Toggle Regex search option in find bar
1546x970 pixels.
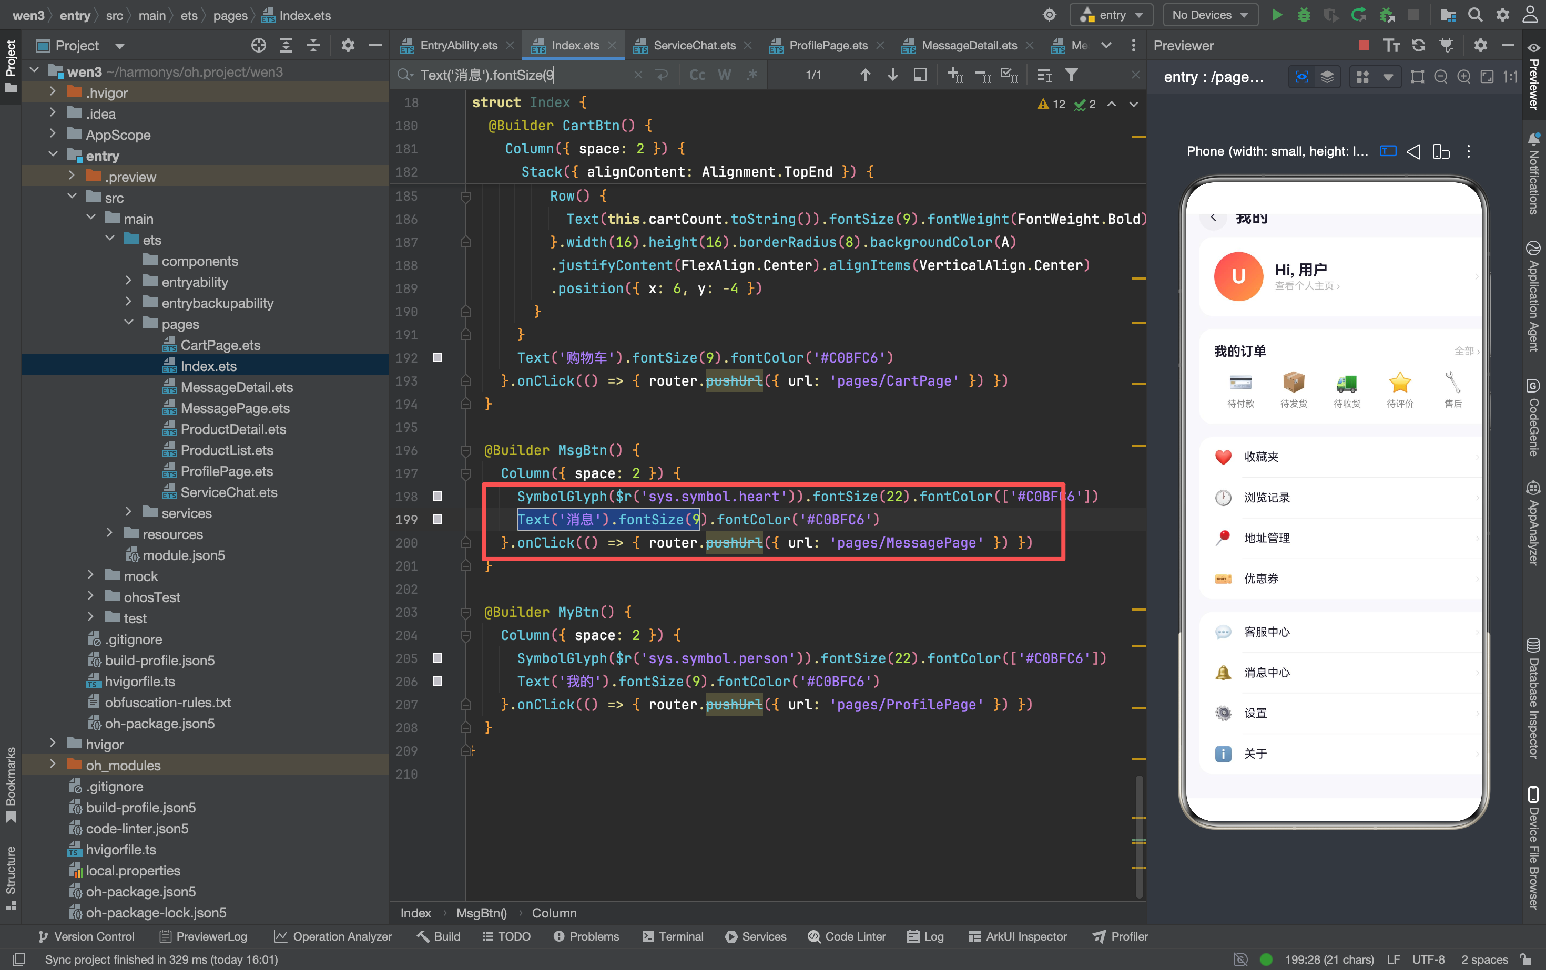click(x=752, y=75)
